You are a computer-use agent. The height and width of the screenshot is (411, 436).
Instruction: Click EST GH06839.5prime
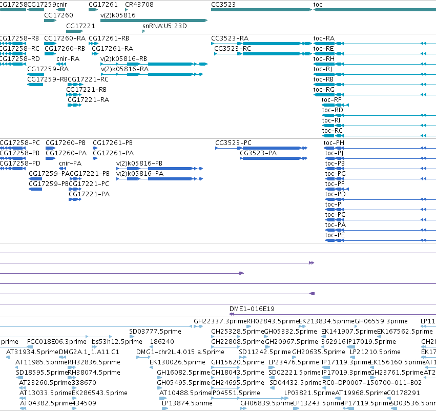tap(243, 408)
